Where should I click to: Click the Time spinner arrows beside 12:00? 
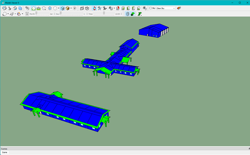122,14
